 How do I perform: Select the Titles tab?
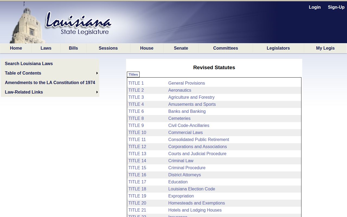[x=133, y=75]
